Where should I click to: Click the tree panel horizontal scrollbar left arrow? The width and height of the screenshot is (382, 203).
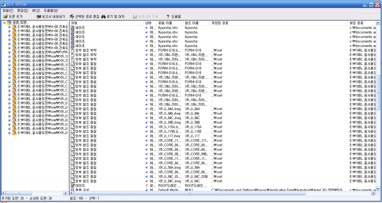tap(3, 193)
